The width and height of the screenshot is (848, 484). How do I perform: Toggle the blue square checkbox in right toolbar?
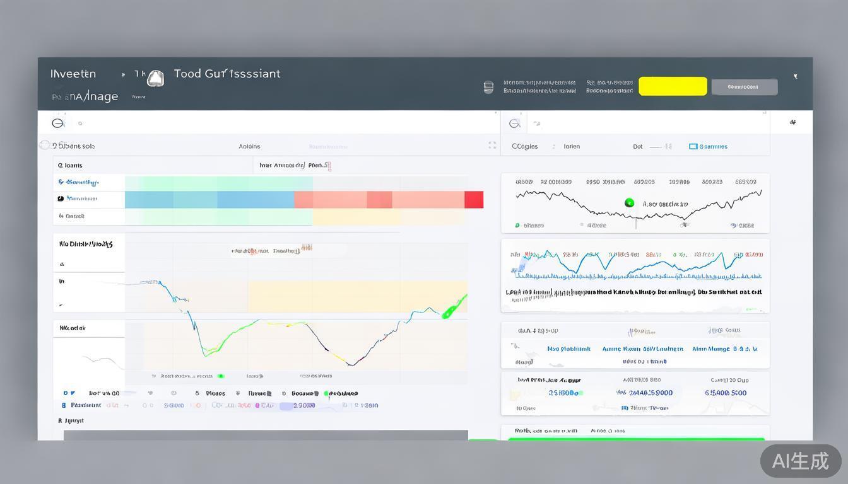coord(693,146)
